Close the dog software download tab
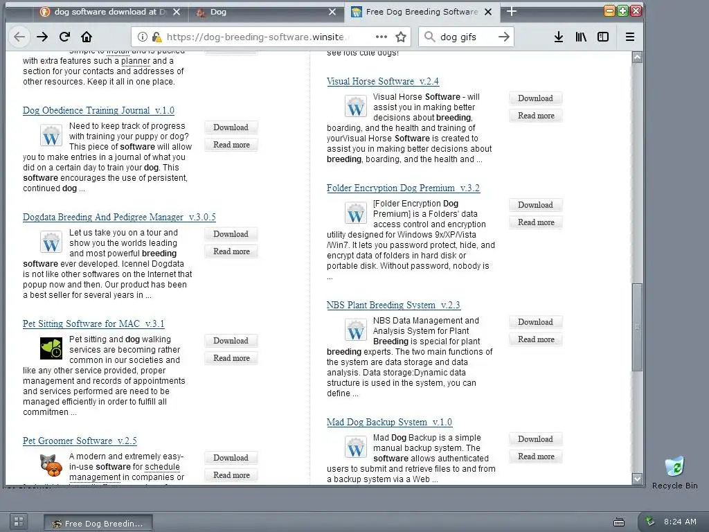This screenshot has height=532, width=709. pos(177,12)
